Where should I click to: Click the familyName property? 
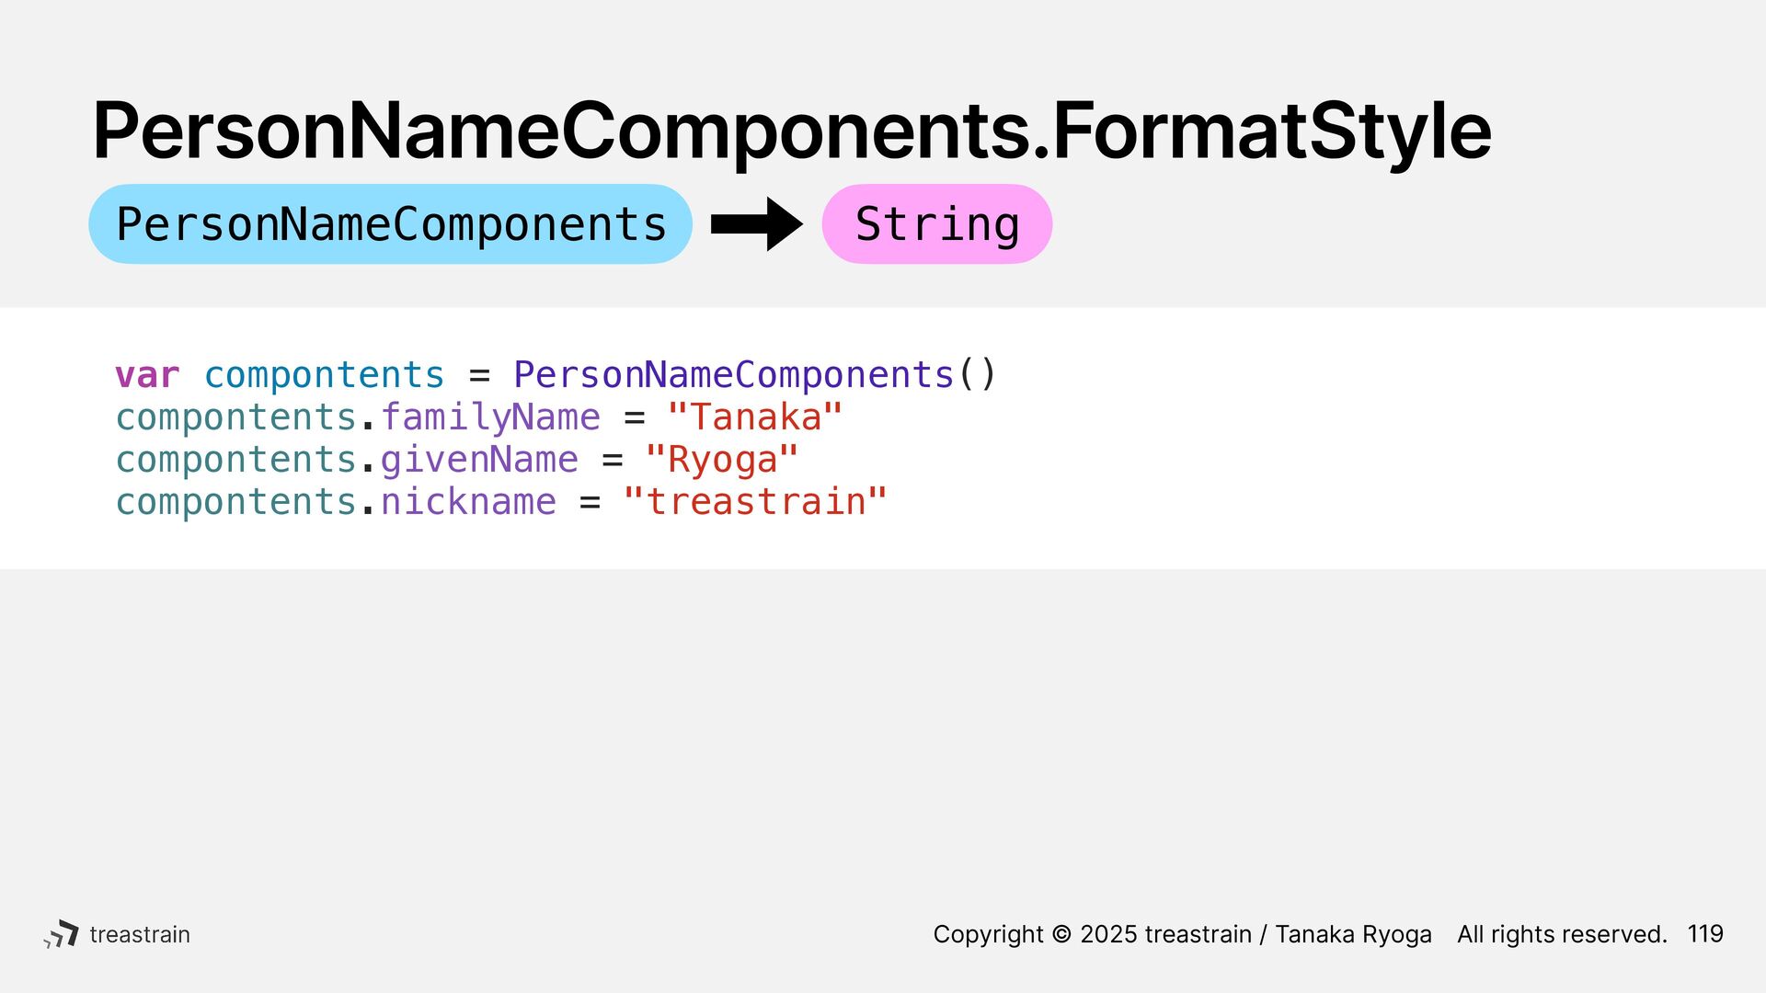(x=490, y=418)
